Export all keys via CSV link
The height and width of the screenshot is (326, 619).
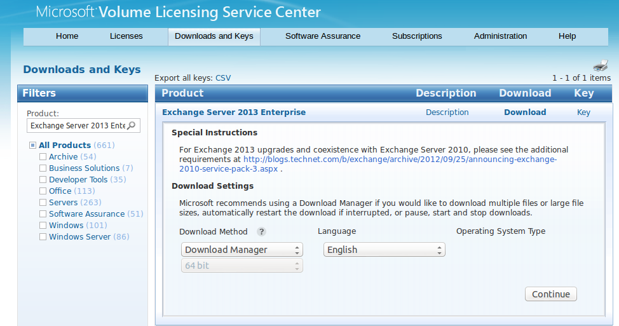click(223, 78)
